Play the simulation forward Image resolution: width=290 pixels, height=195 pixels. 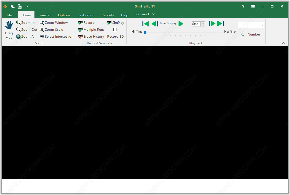(x=181, y=24)
